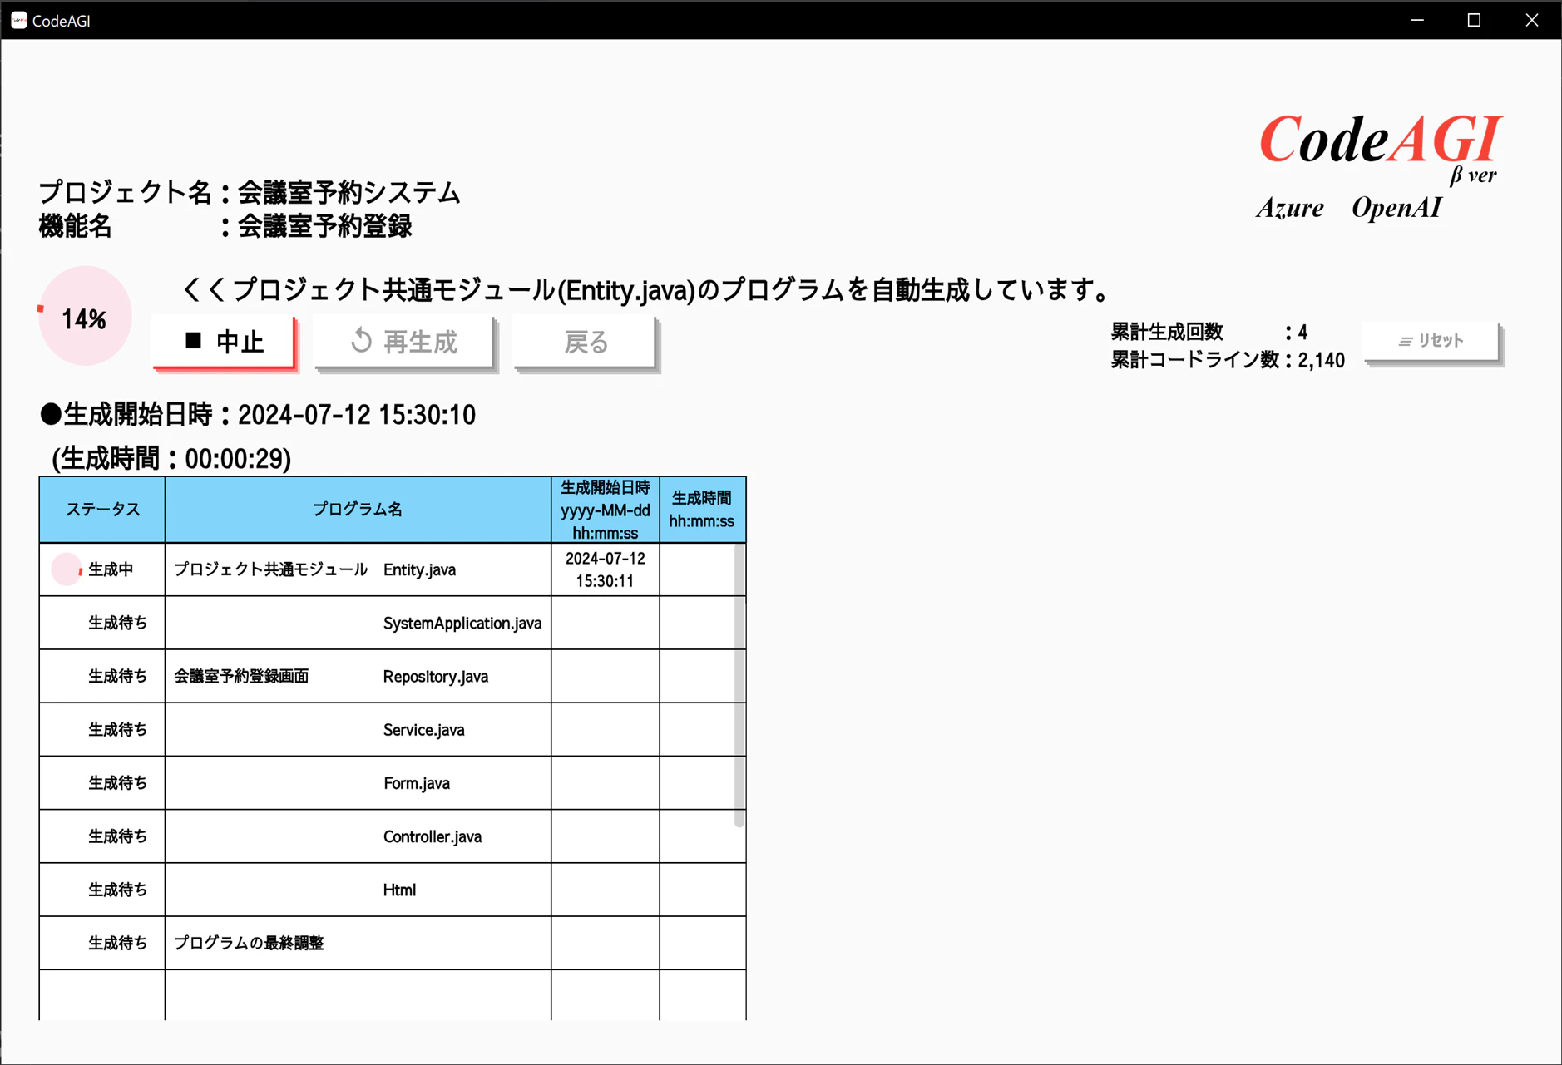Click the Azure OpenAI label
The height and width of the screenshot is (1065, 1562).
tap(1348, 208)
